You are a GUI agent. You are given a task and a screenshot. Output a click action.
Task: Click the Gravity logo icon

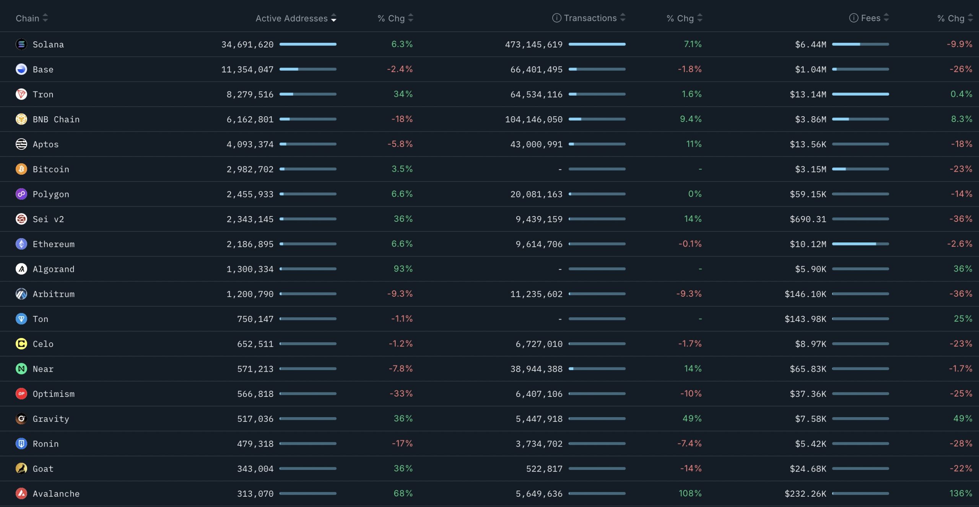(x=21, y=419)
